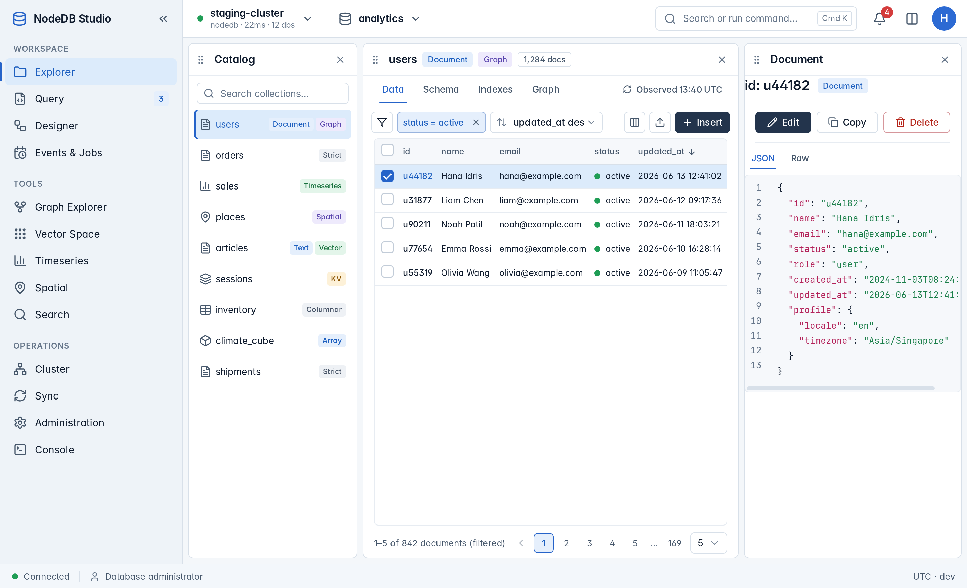Click the export upload icon
The height and width of the screenshot is (588, 967).
point(660,122)
